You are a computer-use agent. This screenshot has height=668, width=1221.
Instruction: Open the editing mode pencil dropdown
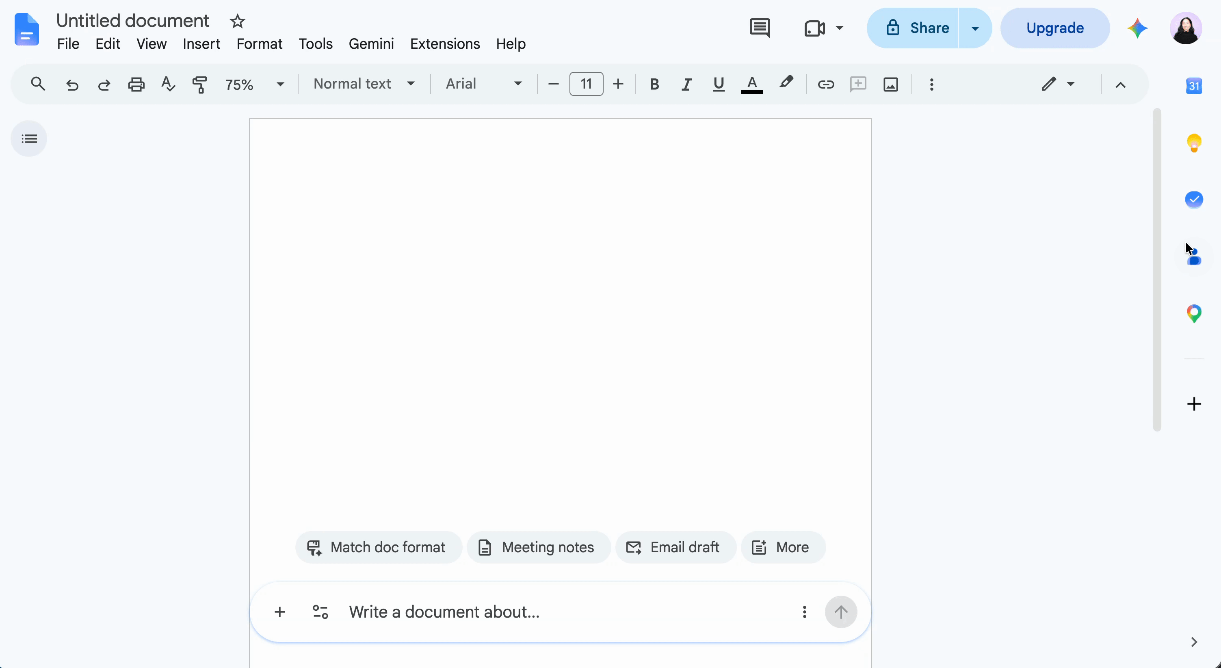[x=1057, y=84]
